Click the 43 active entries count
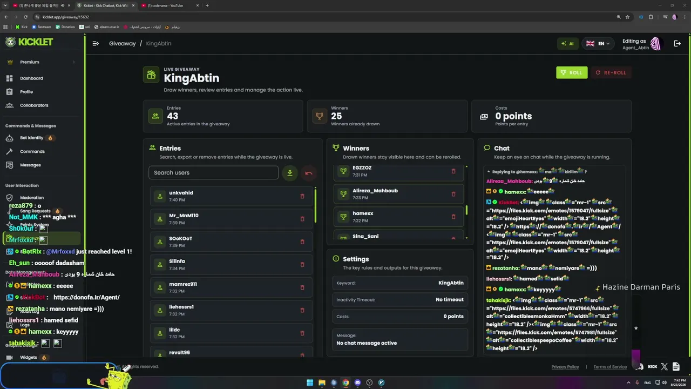Image resolution: width=691 pixels, height=389 pixels. [x=173, y=116]
